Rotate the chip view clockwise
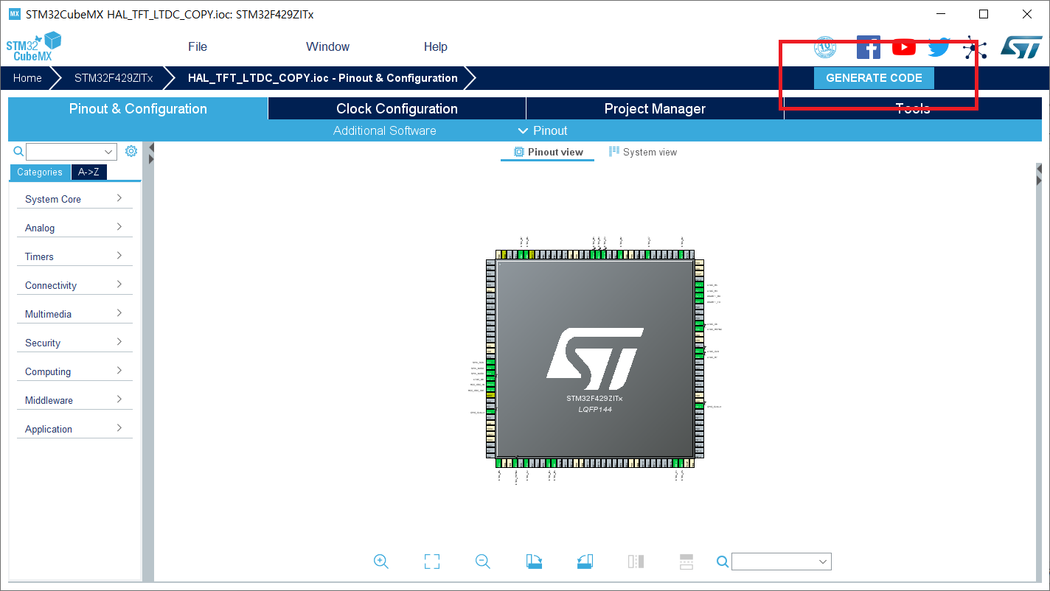This screenshot has height=591, width=1050. [x=535, y=562]
